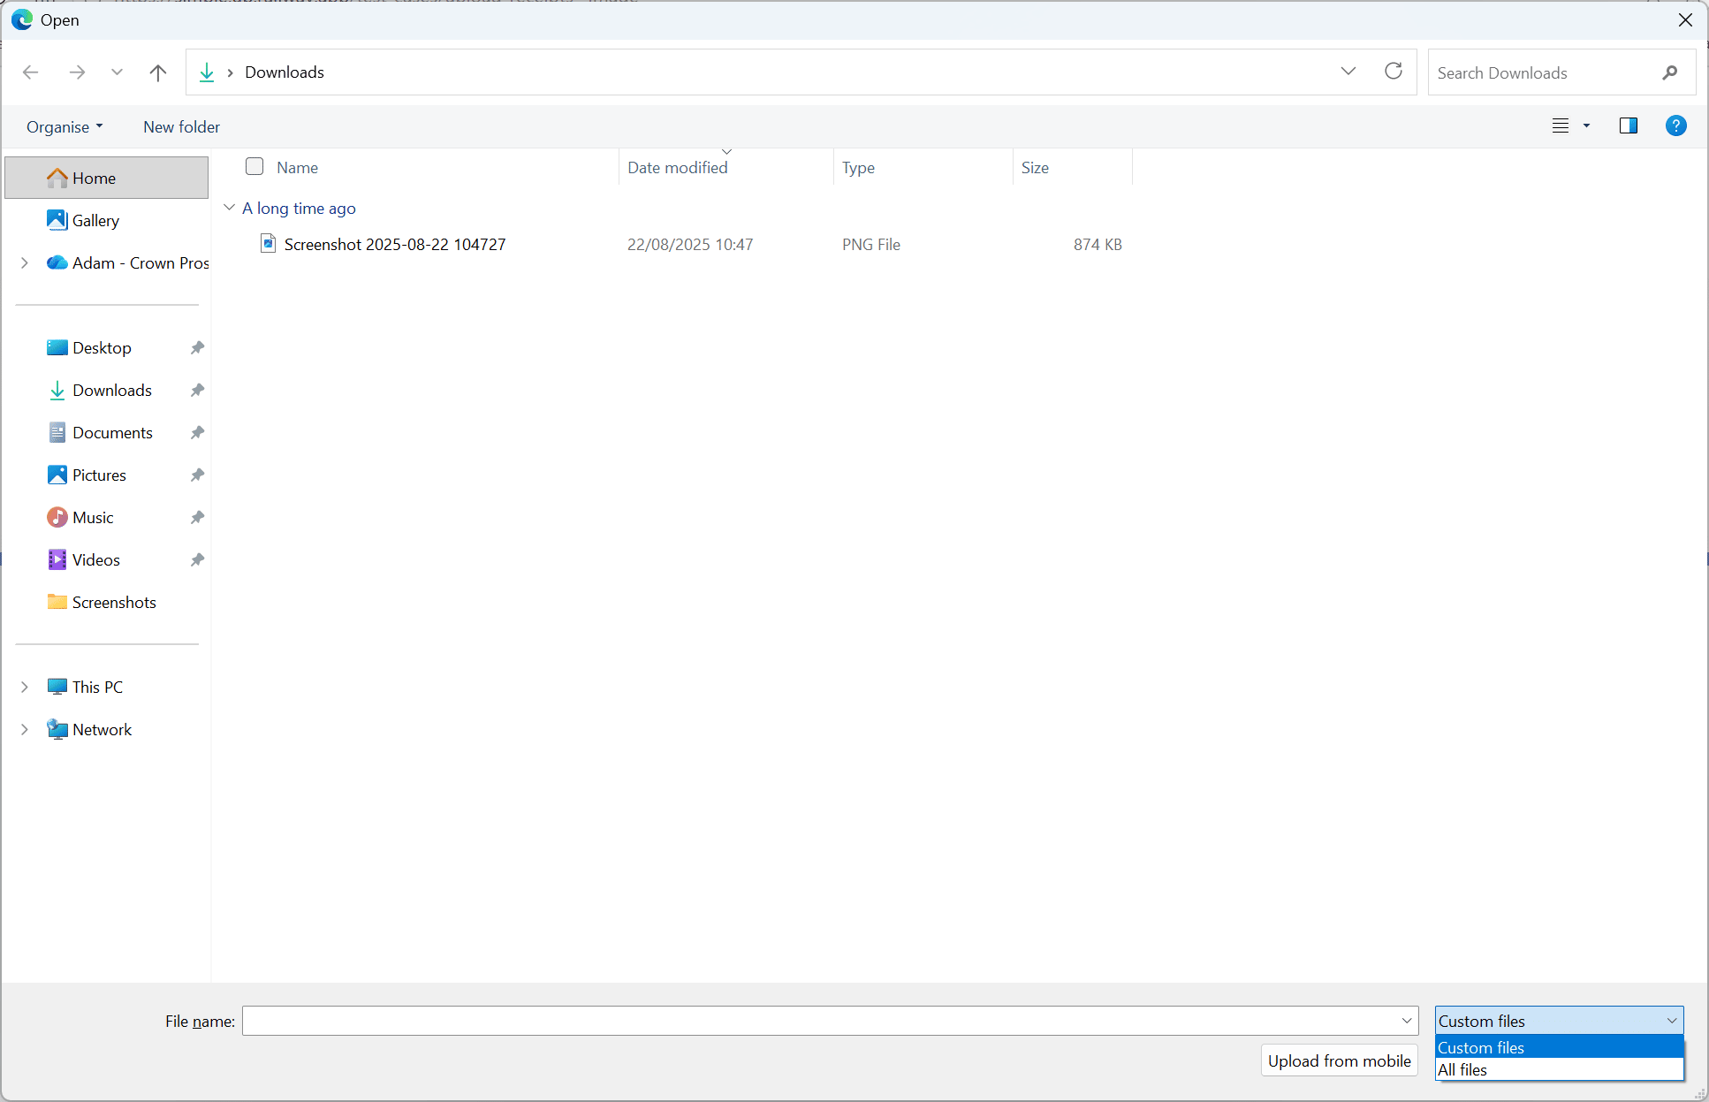Select This PC in the navigation pane
1709x1102 pixels.
point(97,688)
